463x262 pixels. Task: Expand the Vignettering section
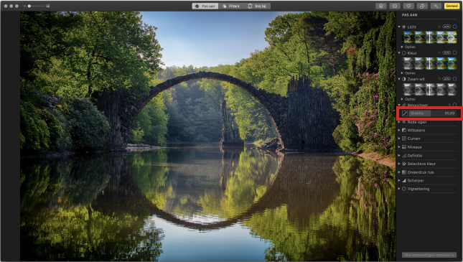[x=399, y=189]
